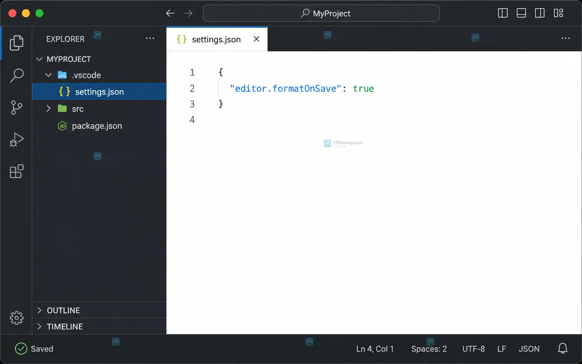Click the green src folder icon
The image size is (582, 364).
tap(62, 109)
